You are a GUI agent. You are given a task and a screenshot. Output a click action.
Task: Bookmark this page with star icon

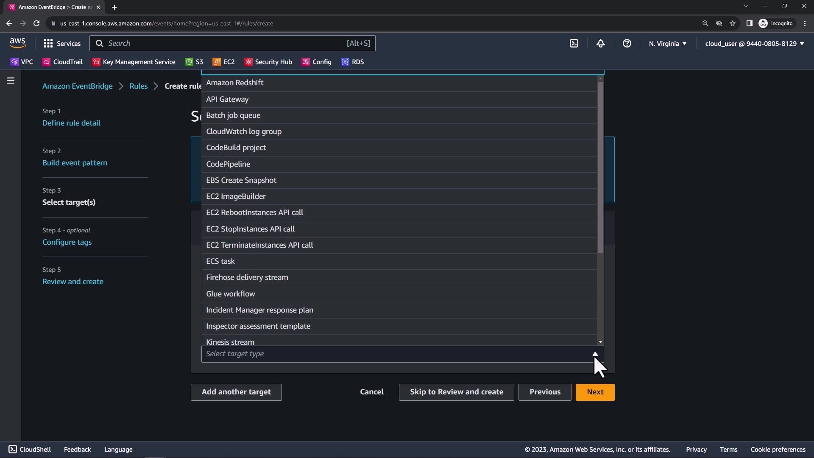click(732, 23)
